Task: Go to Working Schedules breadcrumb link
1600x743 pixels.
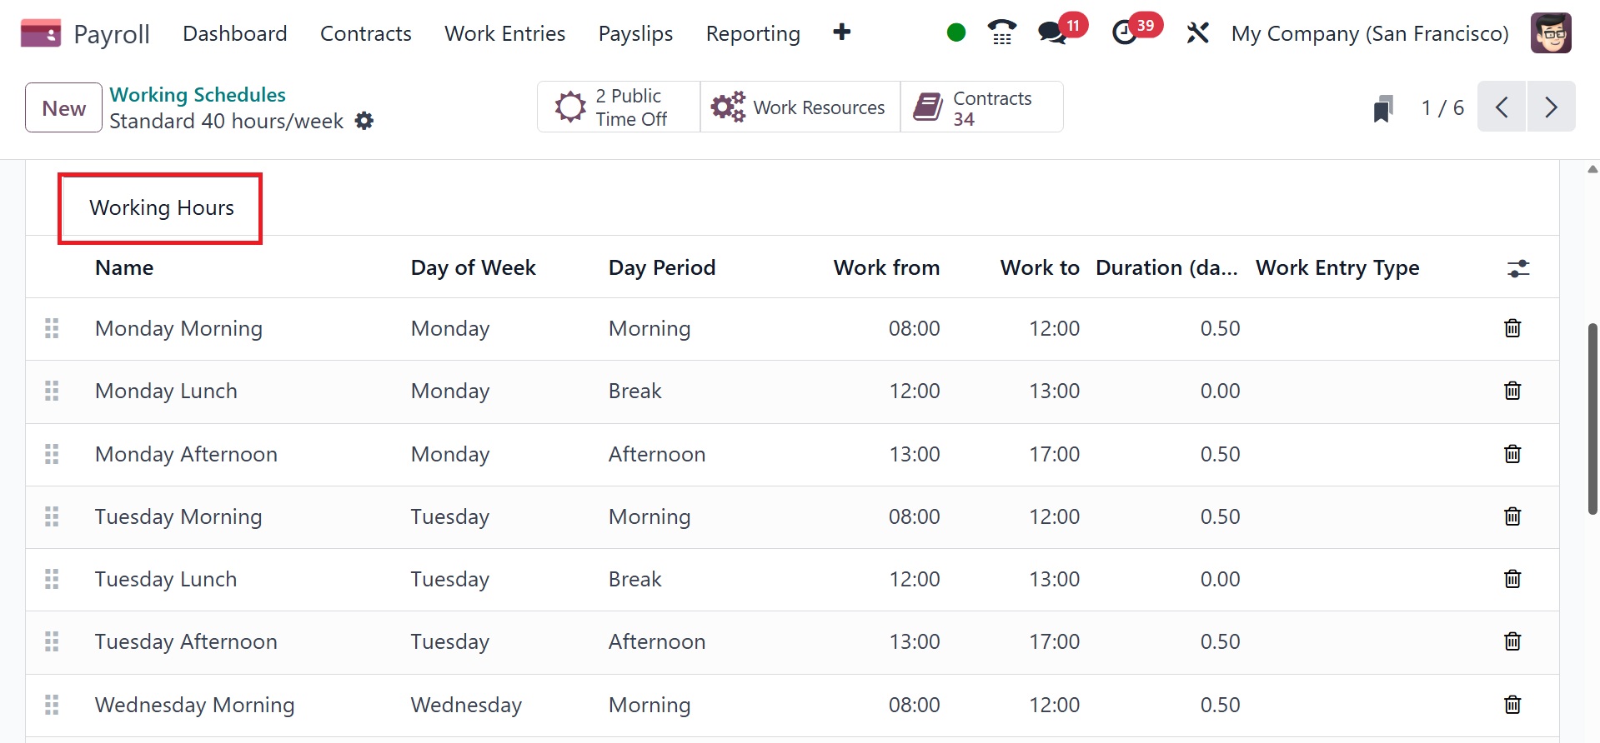Action: pyautogui.click(x=198, y=95)
